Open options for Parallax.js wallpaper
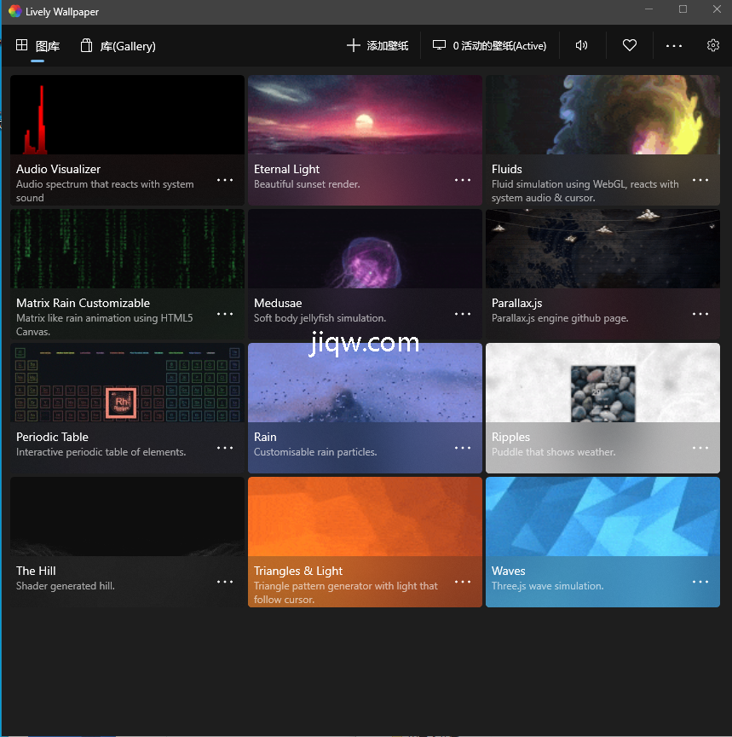This screenshot has height=737, width=732. tap(700, 314)
